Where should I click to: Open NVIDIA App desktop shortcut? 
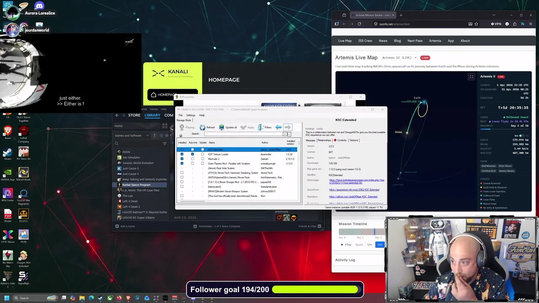(x=8, y=175)
